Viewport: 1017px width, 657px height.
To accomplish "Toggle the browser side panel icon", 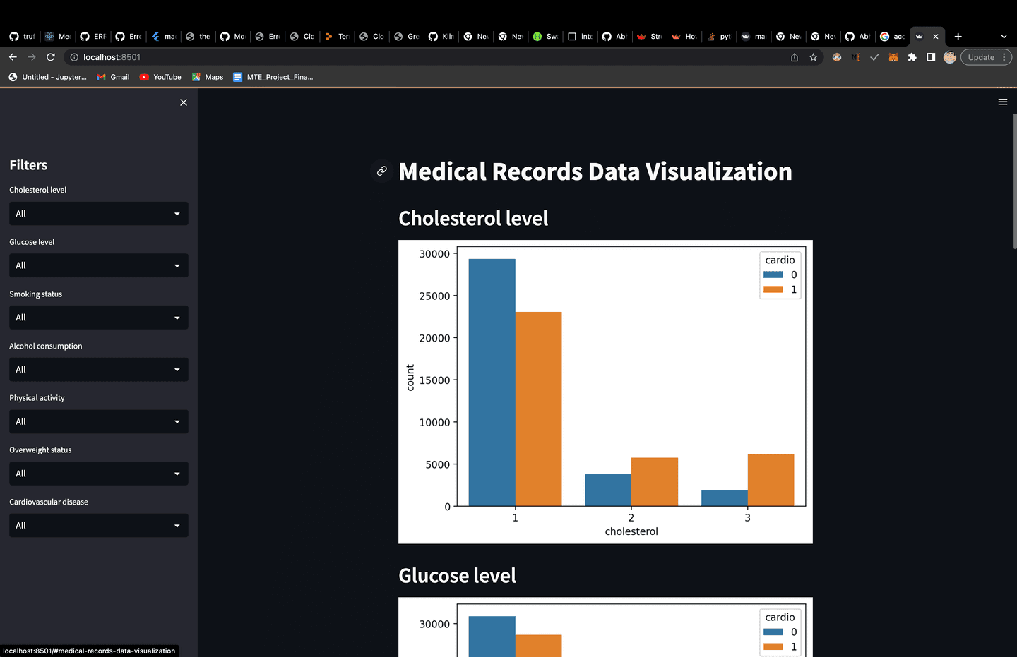I will (931, 57).
